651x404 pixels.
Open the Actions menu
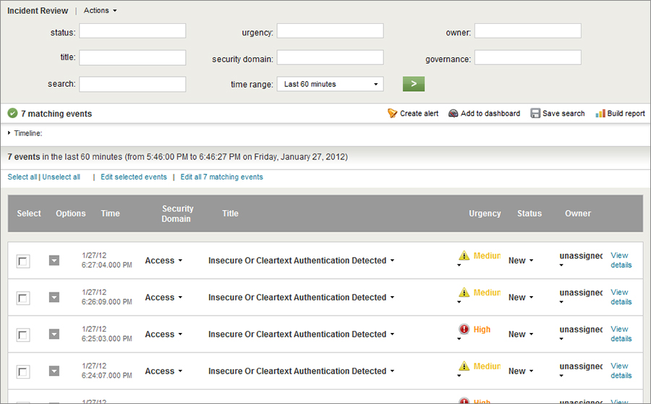(100, 11)
